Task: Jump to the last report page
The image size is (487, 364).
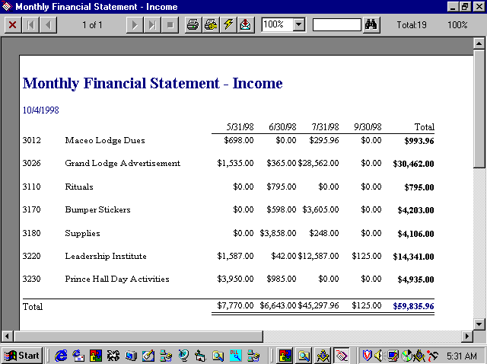Action: pyautogui.click(x=153, y=24)
